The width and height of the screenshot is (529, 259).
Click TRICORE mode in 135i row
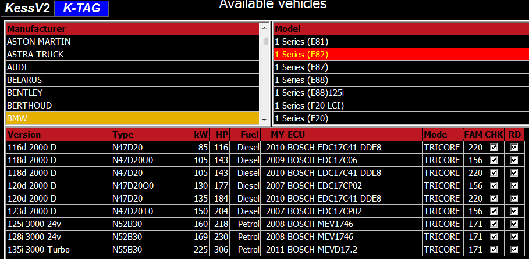[x=442, y=250]
